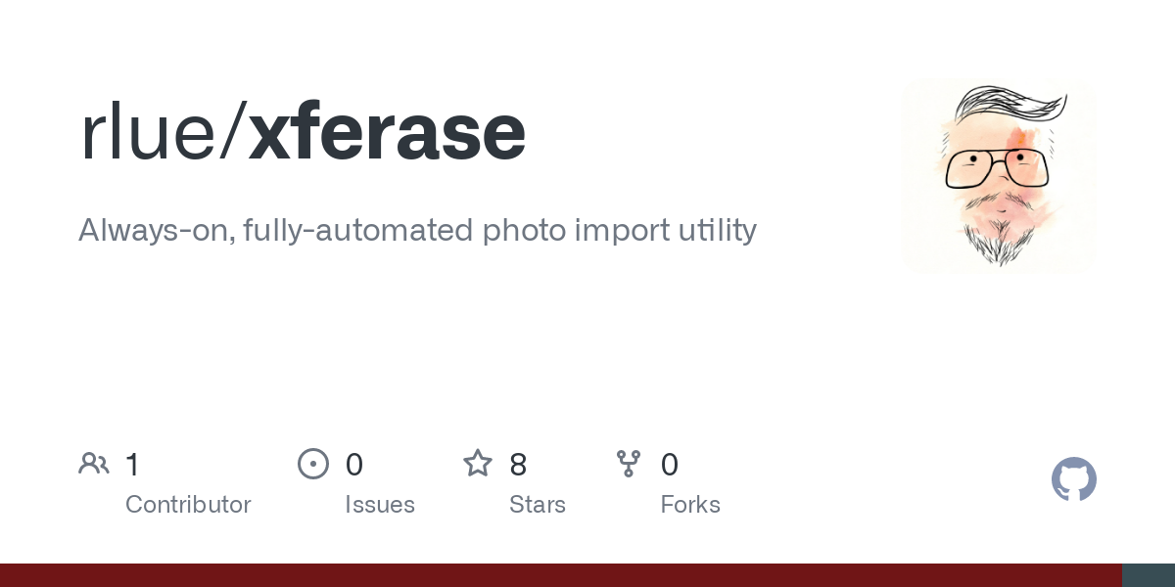
Task: Click the Forks branch icon
Action: 629,464
